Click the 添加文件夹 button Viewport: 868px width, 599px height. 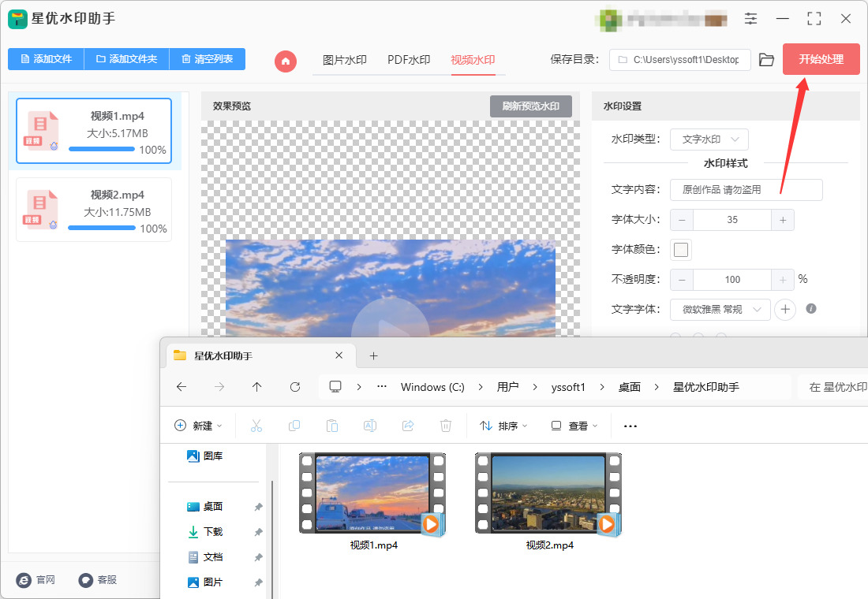point(127,59)
